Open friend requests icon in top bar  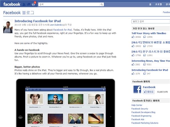click(24, 4)
